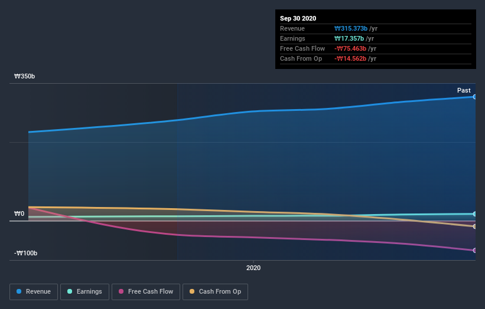This screenshot has height=309, width=485.
Task: Click the Revenue label in tooltip
Action: click(292, 29)
